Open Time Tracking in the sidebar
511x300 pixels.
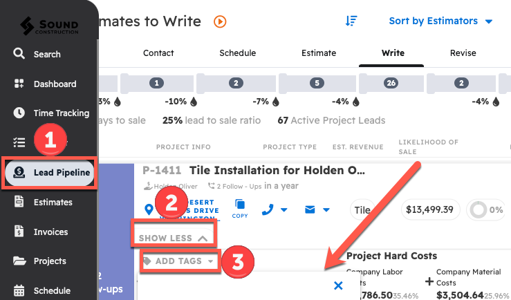[x=61, y=113]
